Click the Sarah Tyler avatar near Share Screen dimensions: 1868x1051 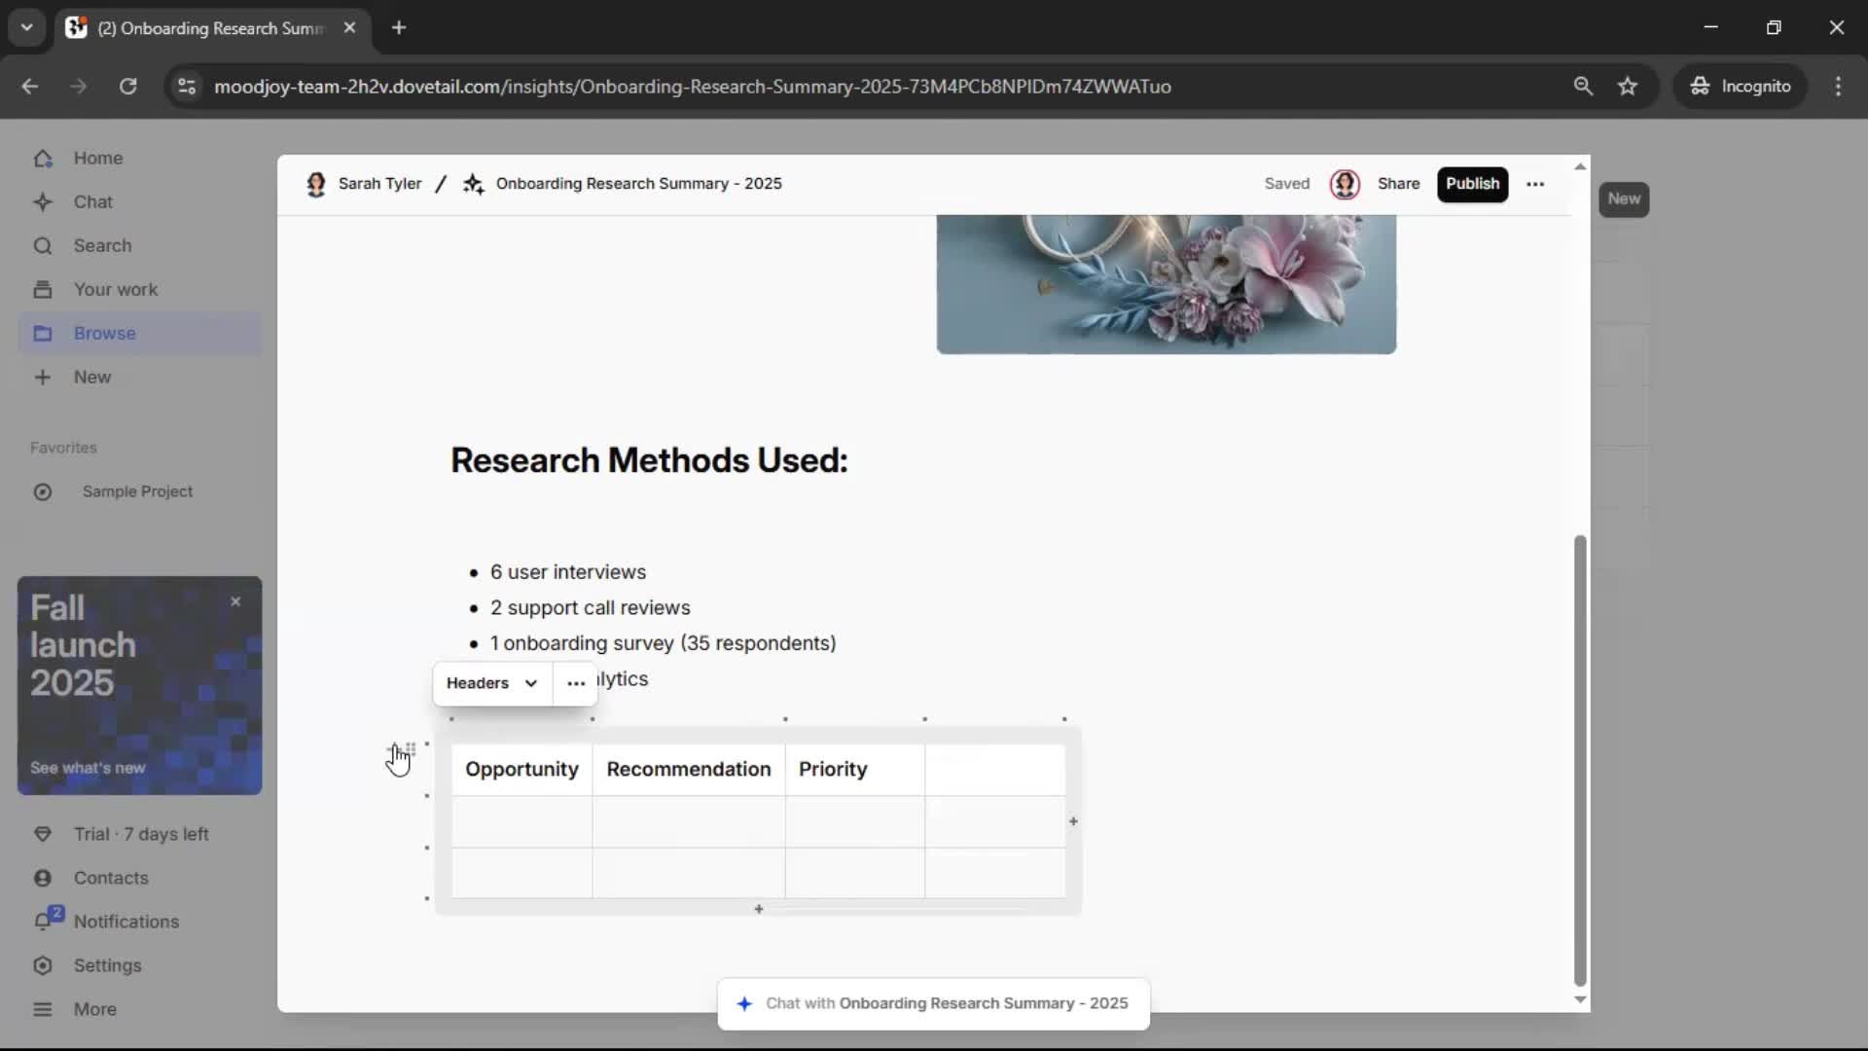click(1344, 184)
